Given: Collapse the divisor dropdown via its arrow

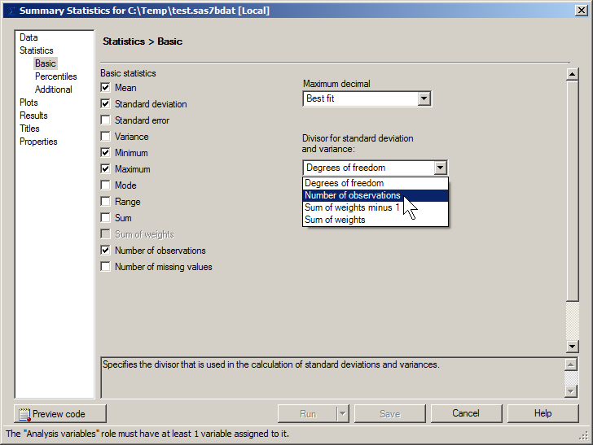Looking at the screenshot, I should [440, 168].
